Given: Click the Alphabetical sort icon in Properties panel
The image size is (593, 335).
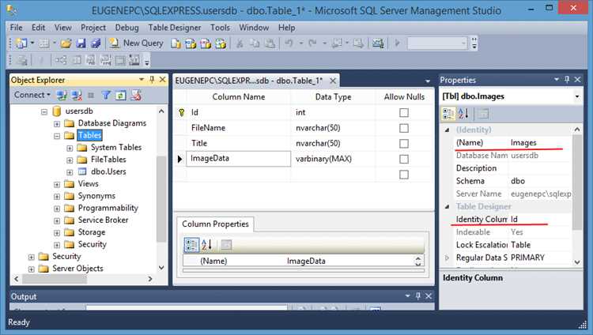Looking at the screenshot, I should point(463,114).
